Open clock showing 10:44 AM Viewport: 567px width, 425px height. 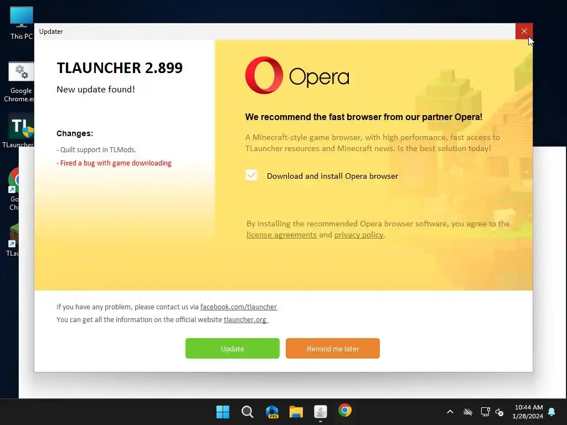click(x=528, y=407)
